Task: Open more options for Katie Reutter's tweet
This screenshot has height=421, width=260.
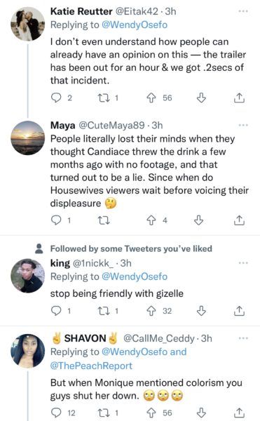Action: point(243,11)
